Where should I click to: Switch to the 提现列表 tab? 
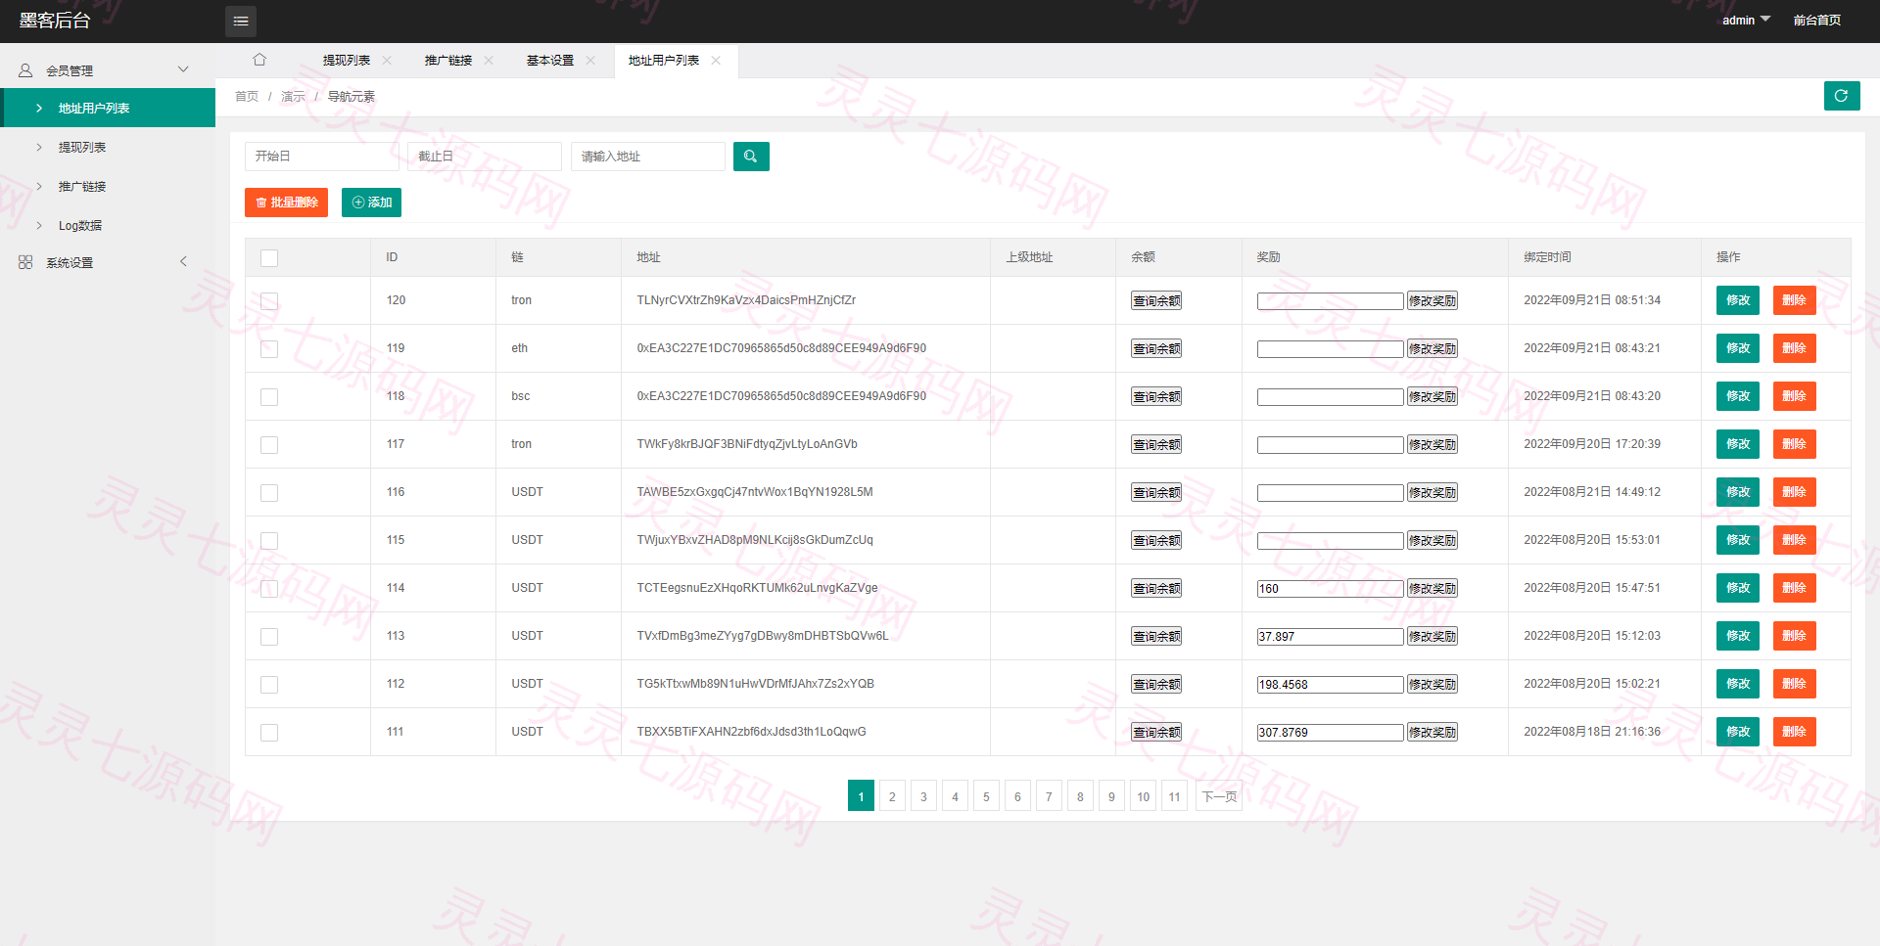point(347,61)
